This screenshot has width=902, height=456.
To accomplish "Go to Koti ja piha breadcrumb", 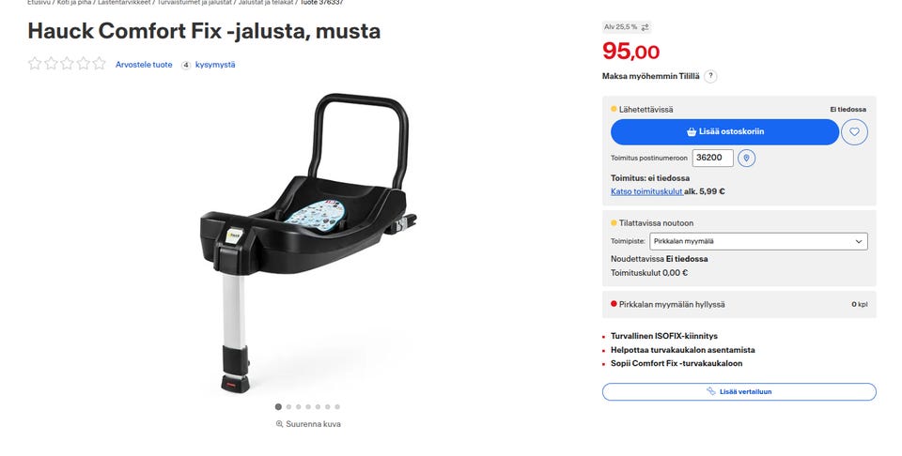I will pyautogui.click(x=74, y=2).
